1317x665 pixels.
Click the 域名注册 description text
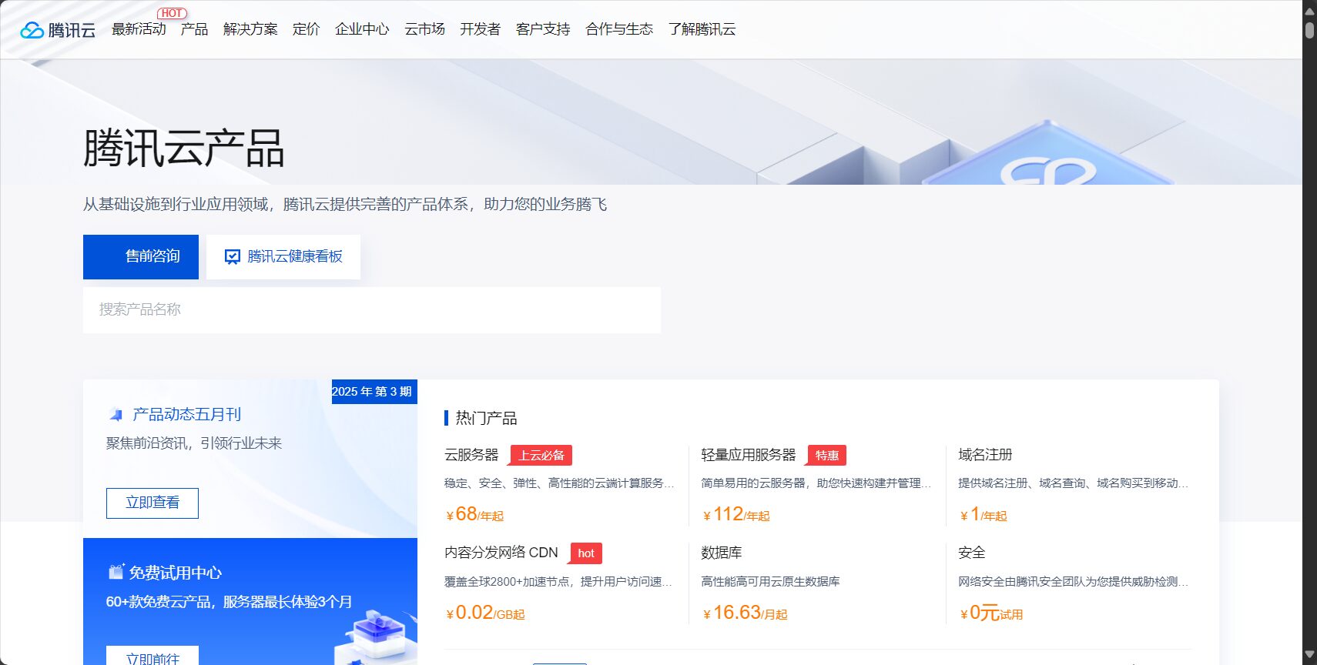1073,483
